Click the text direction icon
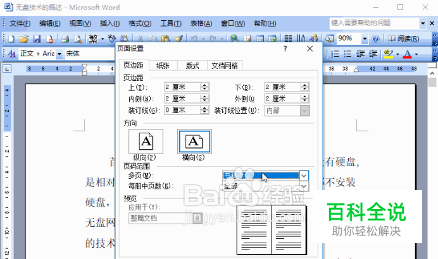The width and height of the screenshot is (438, 259). 301,39
